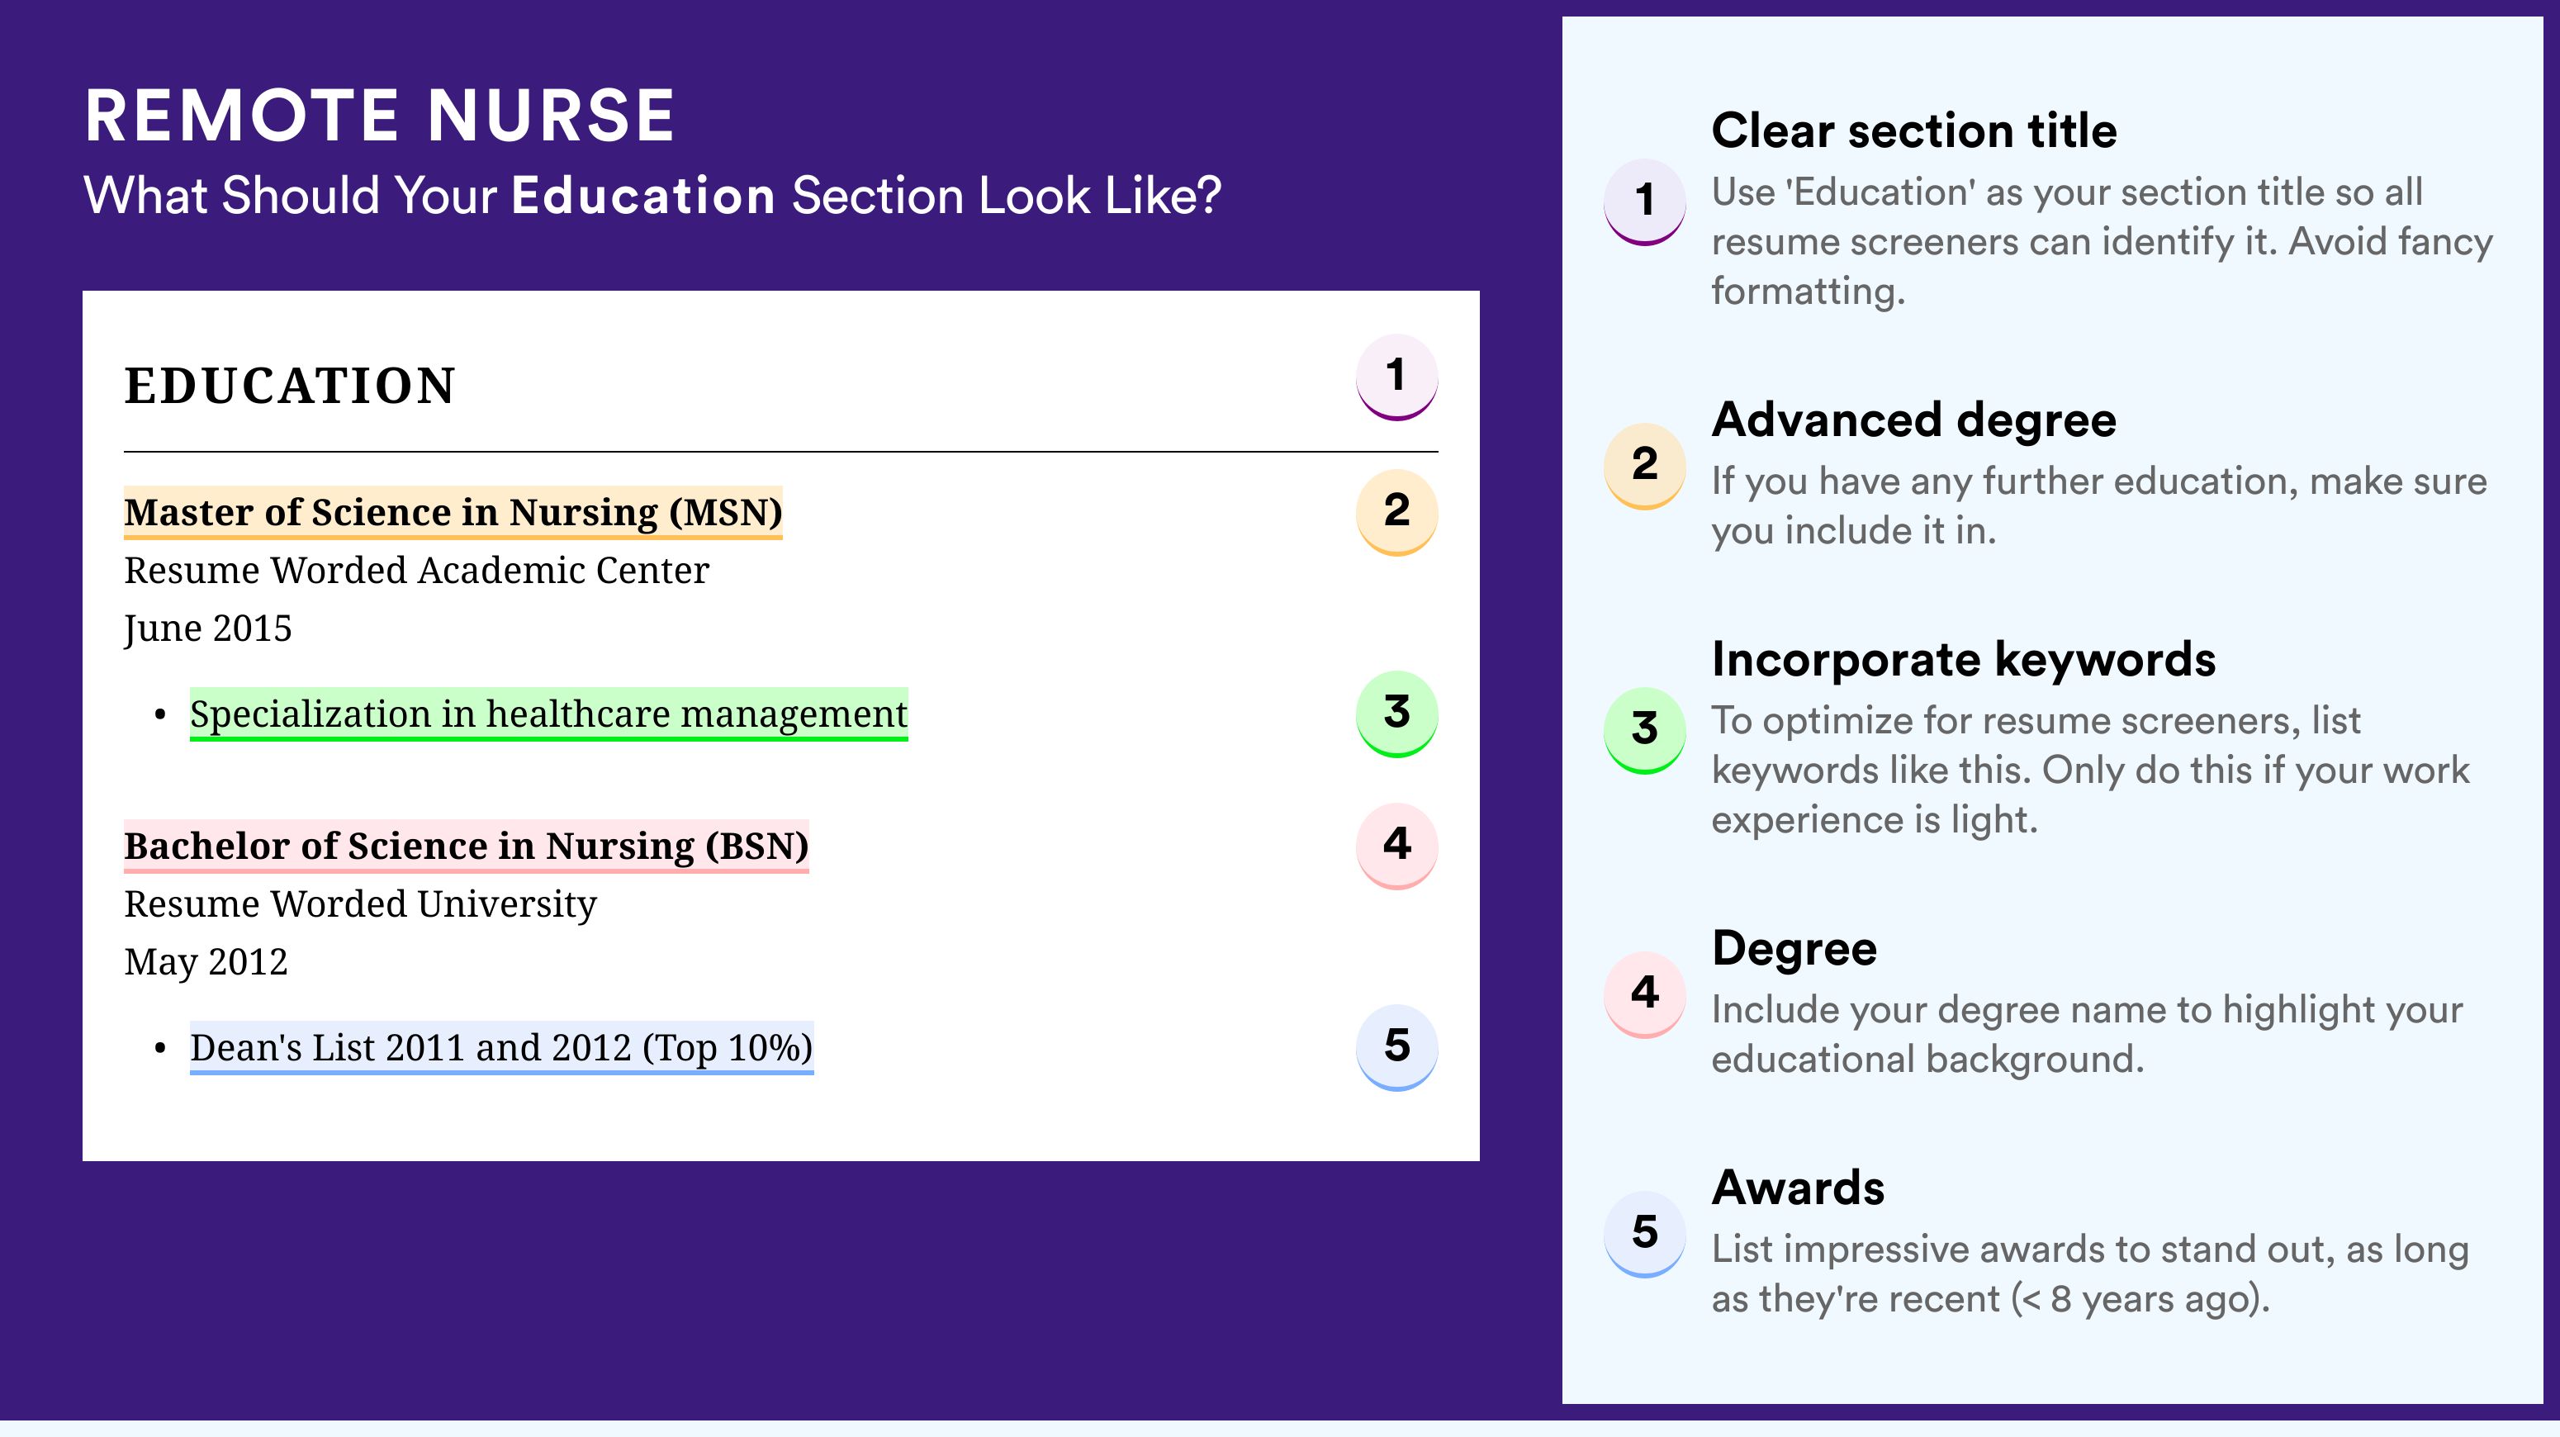The image size is (2560, 1437).
Task: Select the highlighted Bachelor of Science in Nursing text
Action: click(466, 847)
